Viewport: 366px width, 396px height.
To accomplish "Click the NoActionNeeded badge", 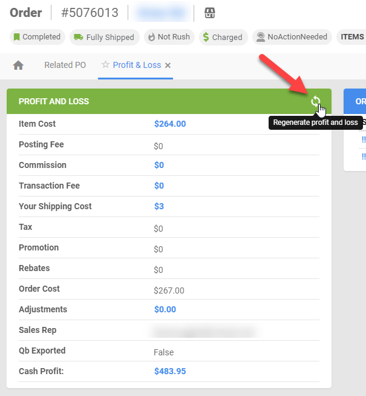I will [292, 37].
